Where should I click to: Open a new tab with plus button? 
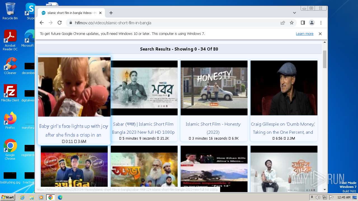tap(111, 13)
